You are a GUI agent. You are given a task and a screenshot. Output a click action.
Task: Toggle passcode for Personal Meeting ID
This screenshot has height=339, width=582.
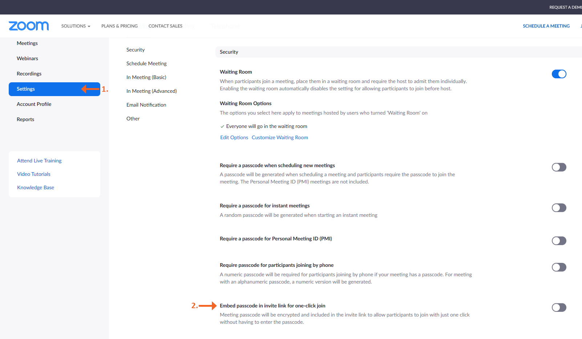(559, 241)
